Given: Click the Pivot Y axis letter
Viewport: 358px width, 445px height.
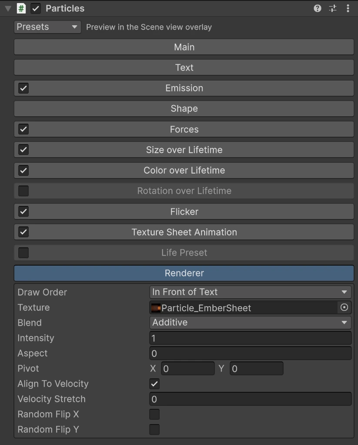Looking at the screenshot, I should 221,368.
